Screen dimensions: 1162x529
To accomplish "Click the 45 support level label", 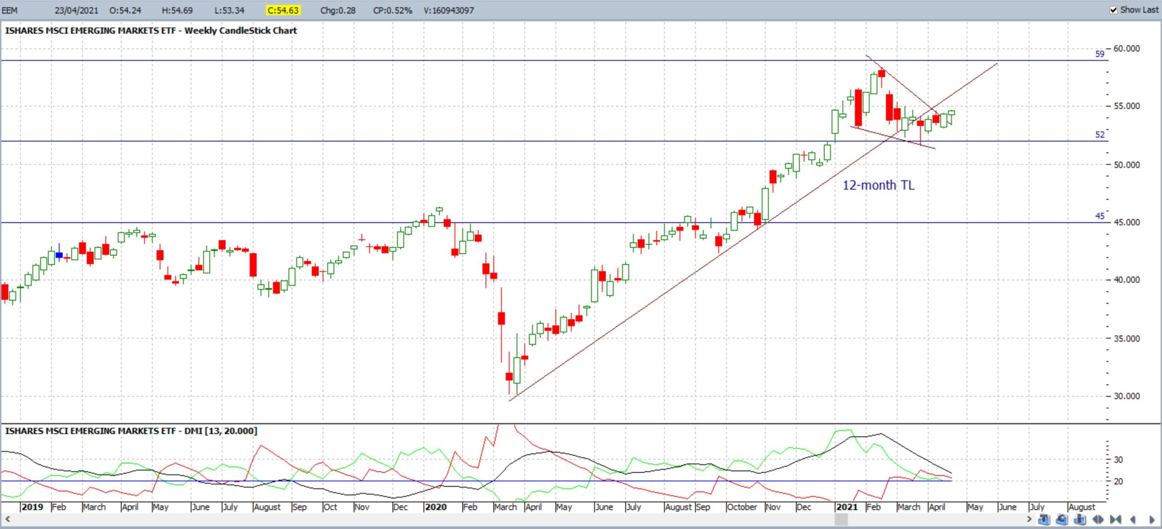I will [1099, 216].
